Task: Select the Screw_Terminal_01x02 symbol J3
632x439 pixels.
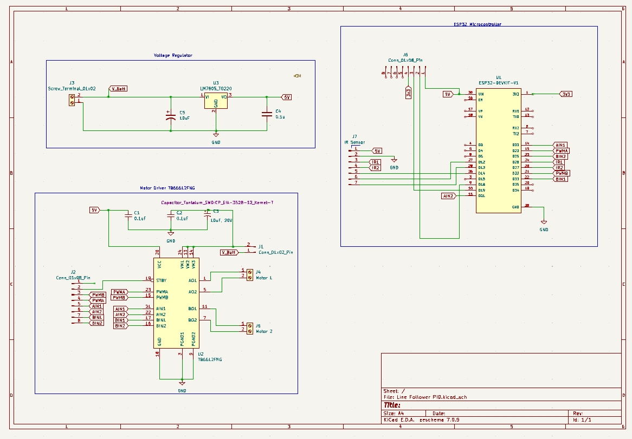Action: click(71, 99)
